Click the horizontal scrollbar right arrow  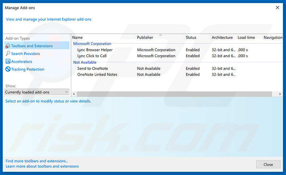click(280, 94)
